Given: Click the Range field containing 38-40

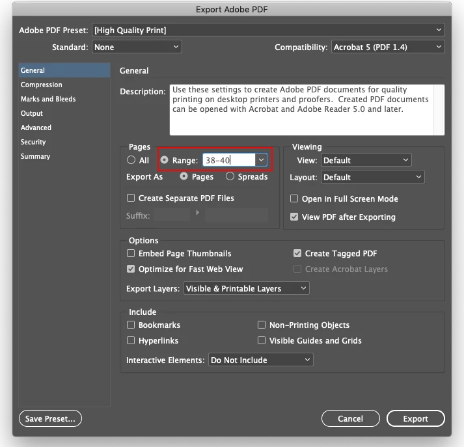Looking at the screenshot, I should pos(228,160).
